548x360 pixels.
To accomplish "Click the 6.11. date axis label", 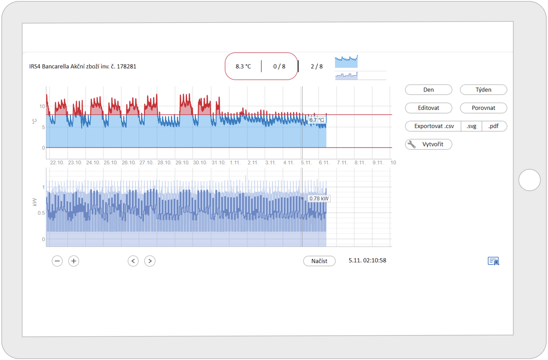I will (x=324, y=163).
